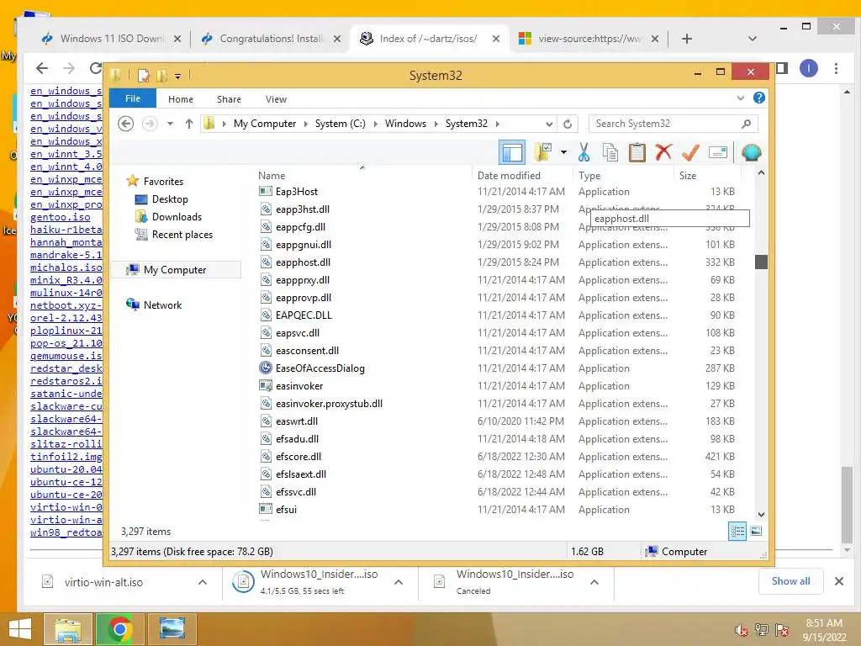Refresh the System32 folder view
861x646 pixels.
568,124
